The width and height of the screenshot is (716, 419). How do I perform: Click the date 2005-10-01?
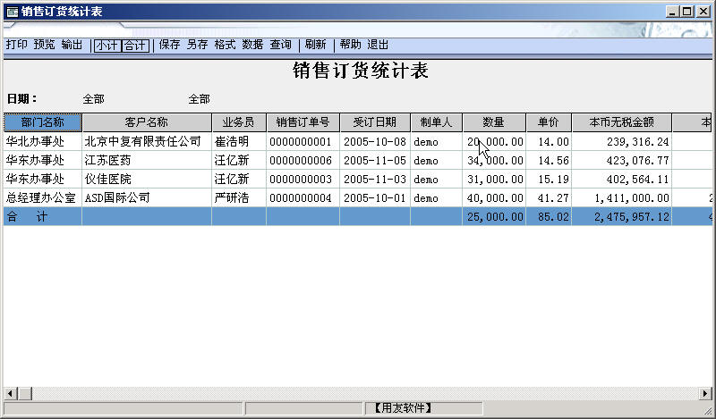pyautogui.click(x=375, y=197)
